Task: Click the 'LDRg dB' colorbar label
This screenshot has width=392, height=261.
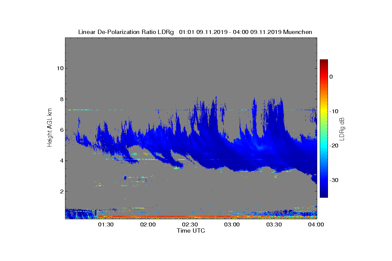Action: (x=342, y=129)
